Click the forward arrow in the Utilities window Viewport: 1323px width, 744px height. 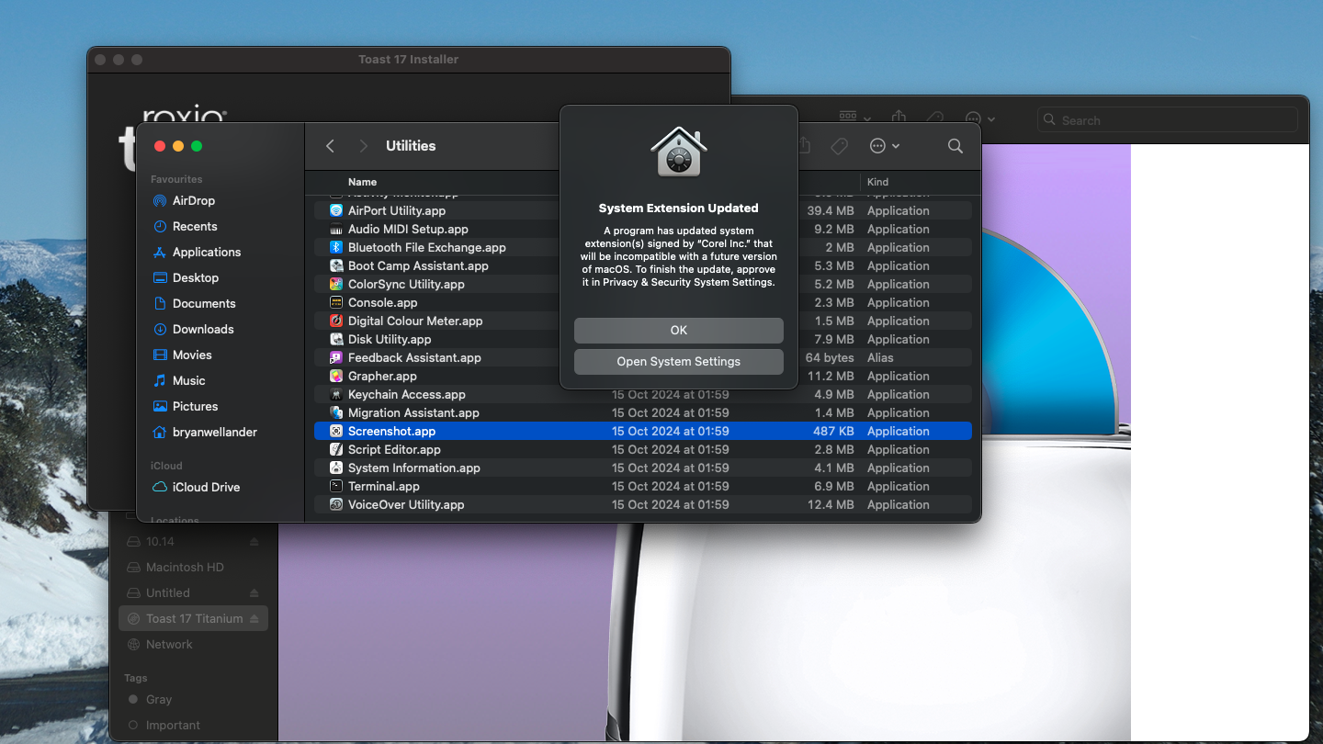(x=364, y=146)
